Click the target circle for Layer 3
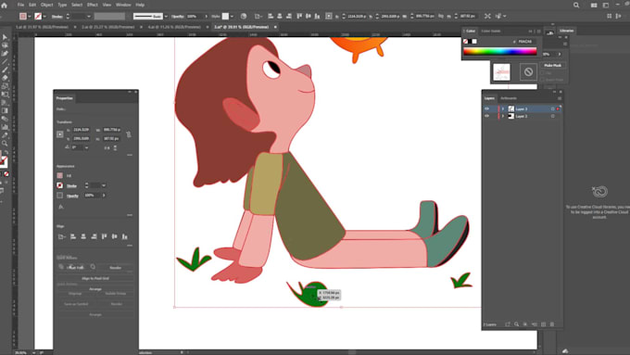The width and height of the screenshot is (630, 355). (553, 109)
